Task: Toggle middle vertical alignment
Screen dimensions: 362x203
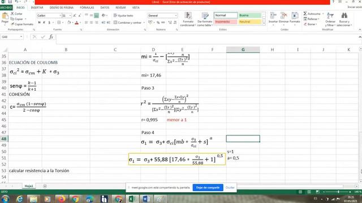Action: (92, 15)
